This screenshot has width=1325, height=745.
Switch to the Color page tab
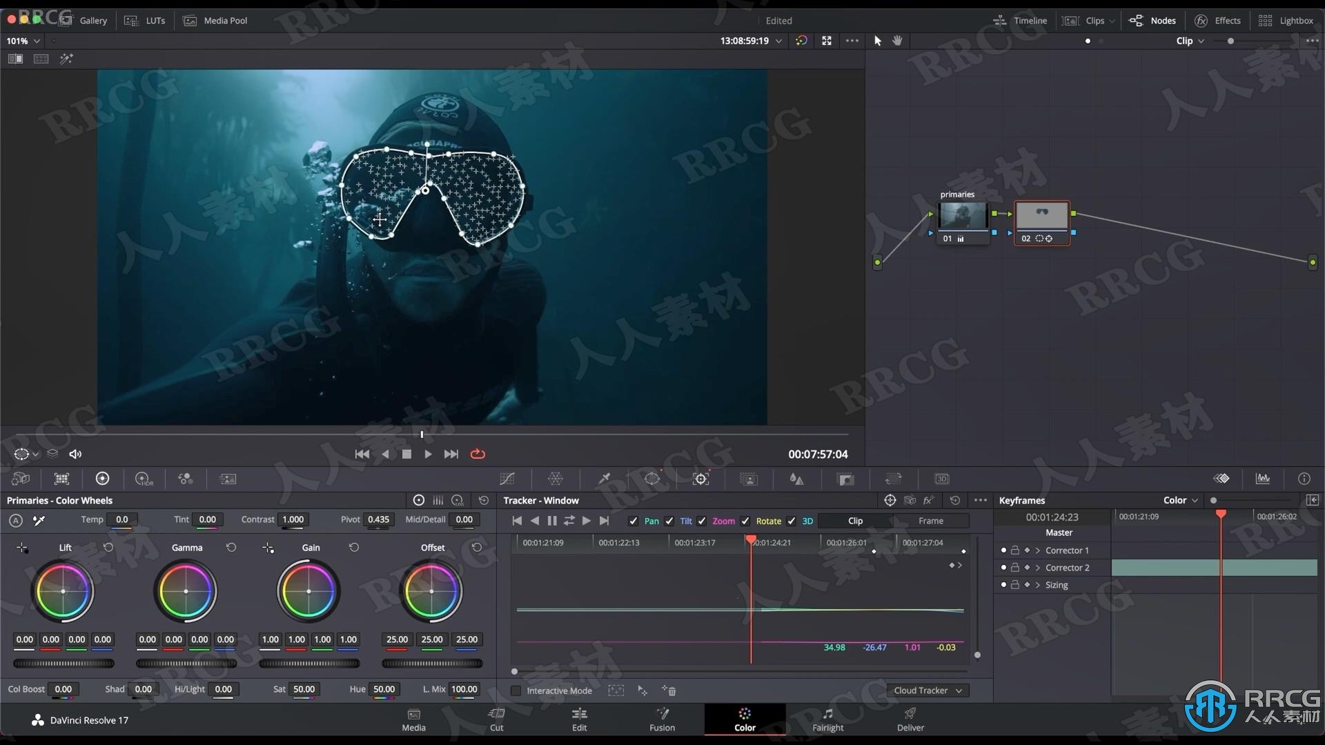click(x=745, y=719)
